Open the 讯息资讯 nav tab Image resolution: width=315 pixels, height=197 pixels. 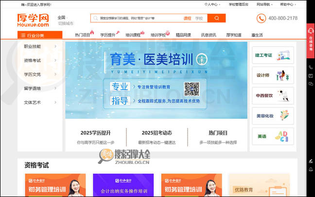(x=209, y=35)
